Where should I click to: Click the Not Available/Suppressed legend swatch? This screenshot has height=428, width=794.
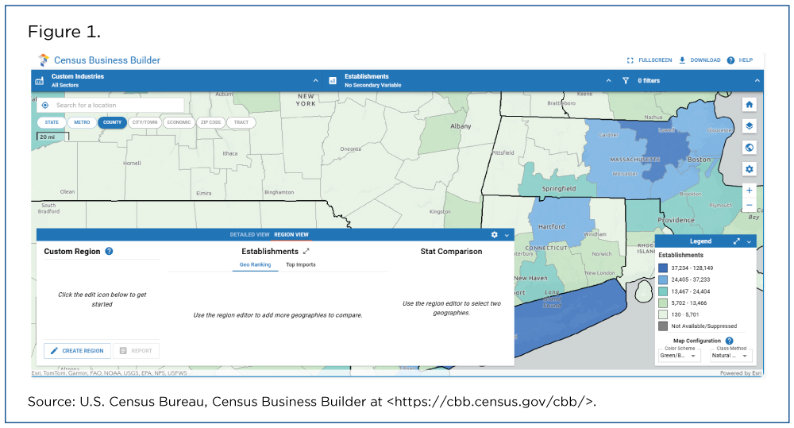pos(663,326)
